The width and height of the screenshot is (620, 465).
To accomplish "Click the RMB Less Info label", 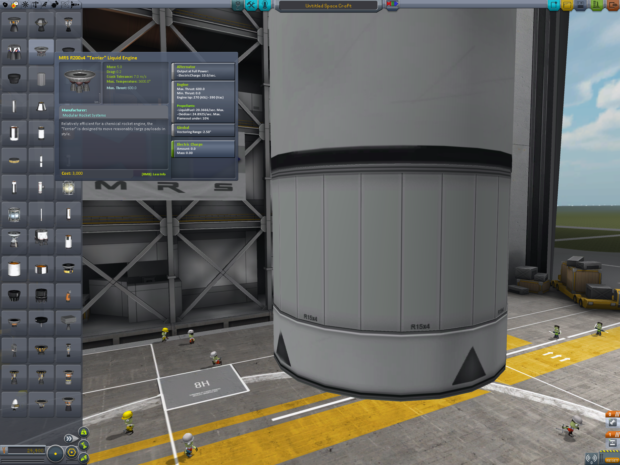I will pos(153,174).
